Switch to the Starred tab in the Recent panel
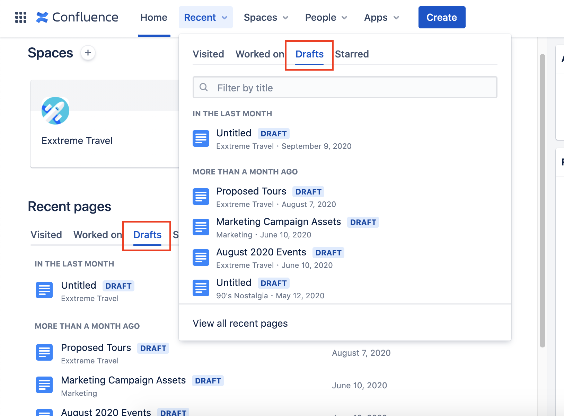Image resolution: width=564 pixels, height=416 pixels. pyautogui.click(x=352, y=54)
